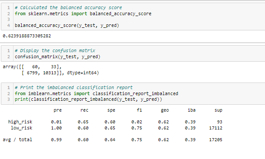Screen dimensions: 265x159
Task: Click the total support value 17205
Action: pyautogui.click(x=216, y=140)
